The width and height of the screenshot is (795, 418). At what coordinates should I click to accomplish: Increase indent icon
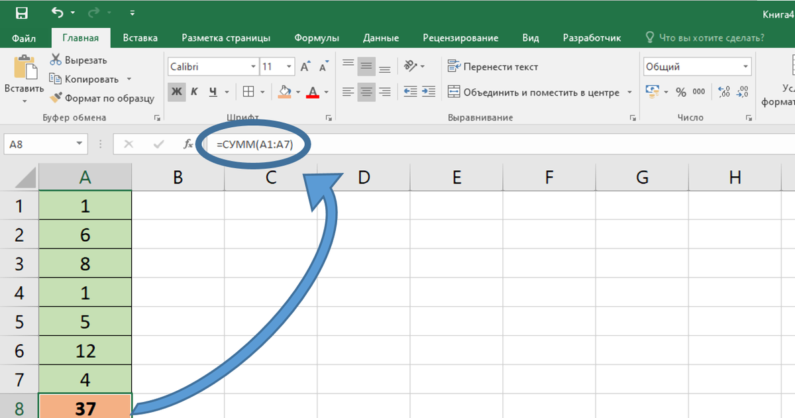pyautogui.click(x=429, y=91)
